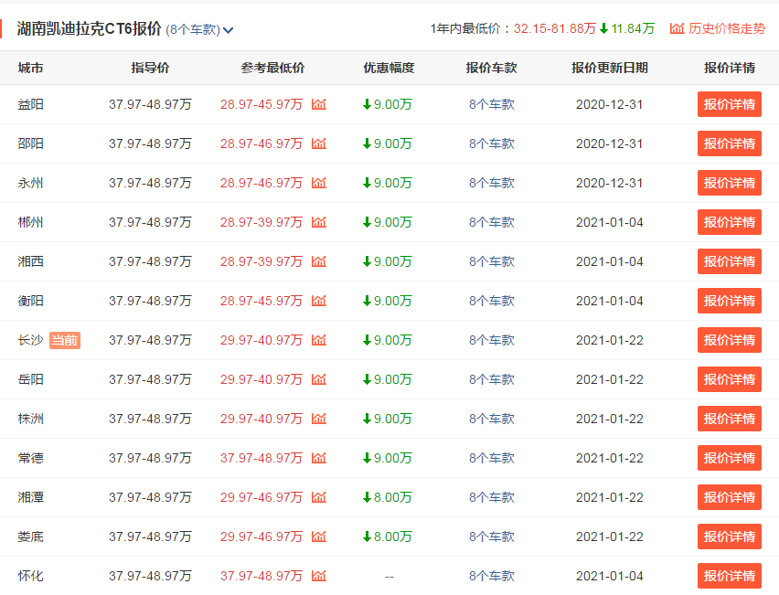Open 8个车款 link in 怀化 row
The image size is (779, 595).
point(491,576)
